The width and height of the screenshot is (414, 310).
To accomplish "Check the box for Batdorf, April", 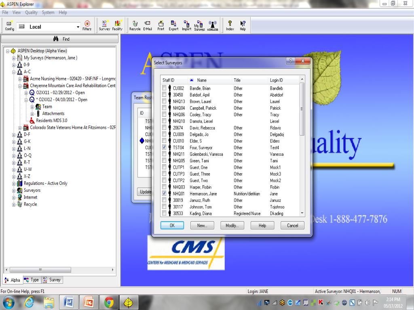I will click(164, 94).
